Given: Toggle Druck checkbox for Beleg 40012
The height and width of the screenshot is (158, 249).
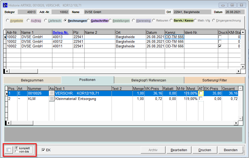Looking at the screenshot, I should click(220, 41).
